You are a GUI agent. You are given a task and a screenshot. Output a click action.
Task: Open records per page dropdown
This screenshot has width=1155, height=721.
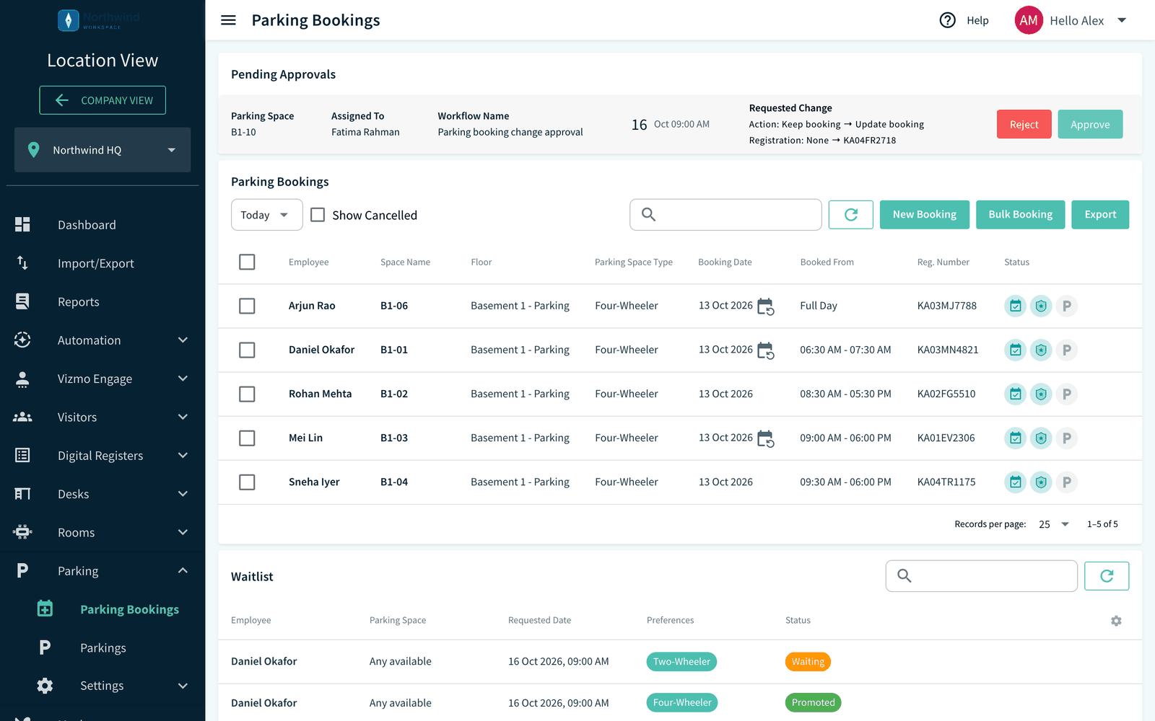pyautogui.click(x=1054, y=524)
